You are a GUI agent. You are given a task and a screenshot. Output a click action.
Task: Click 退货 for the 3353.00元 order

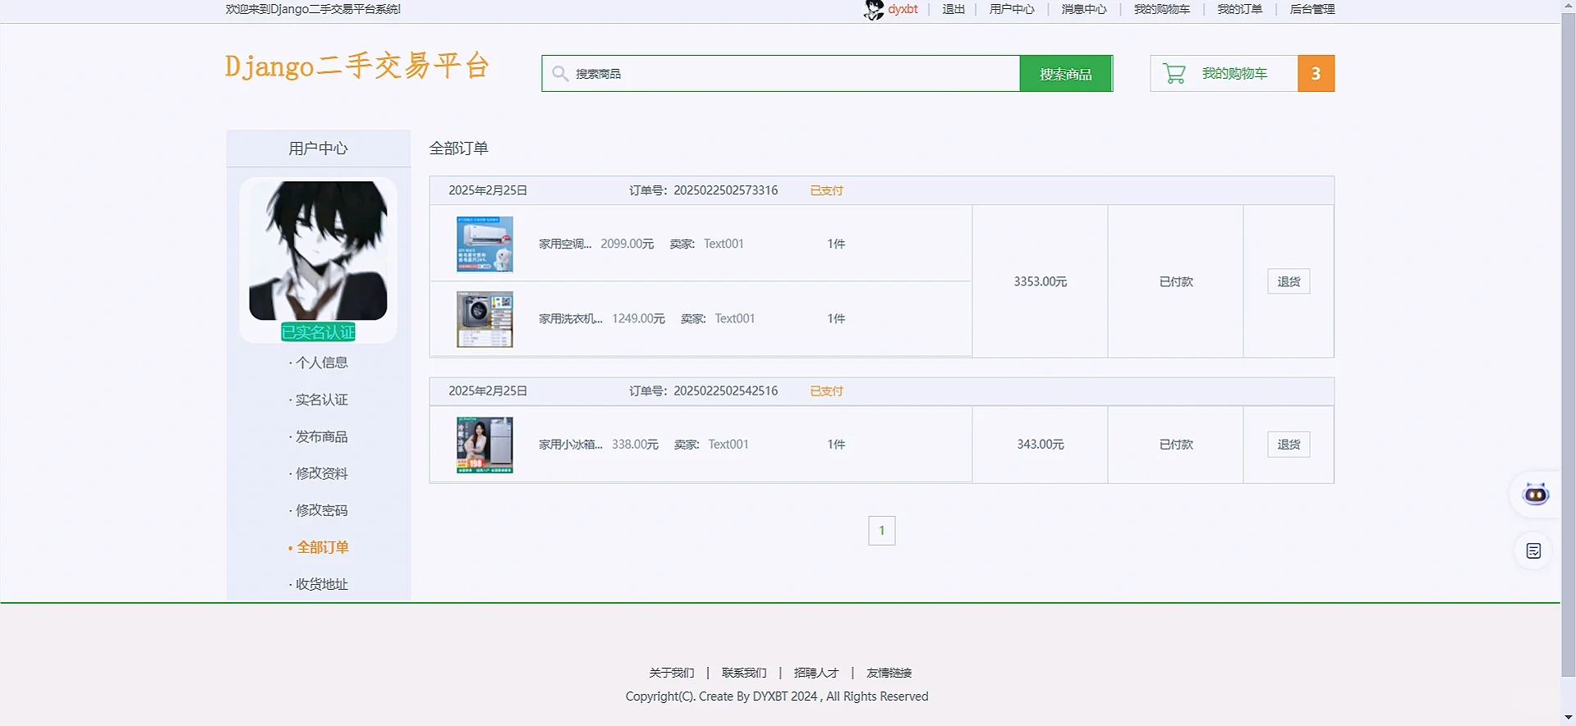click(1289, 281)
